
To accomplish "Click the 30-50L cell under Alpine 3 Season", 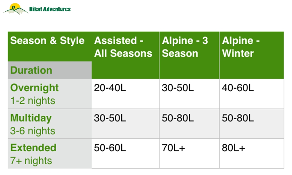I will pyautogui.click(x=189, y=94).
